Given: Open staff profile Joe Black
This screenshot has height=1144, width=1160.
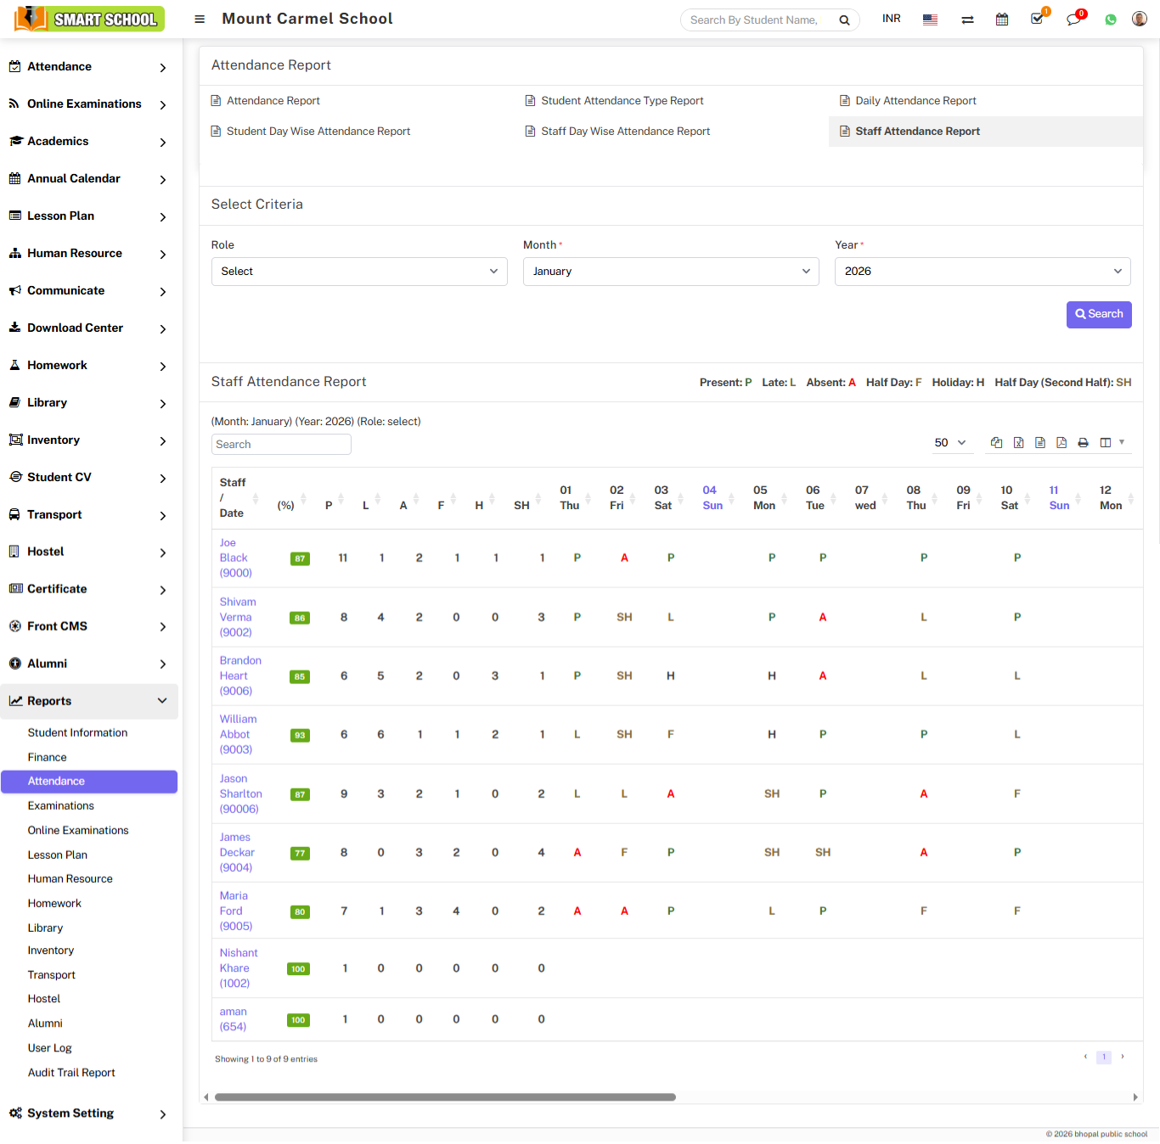Looking at the screenshot, I should coord(234,558).
